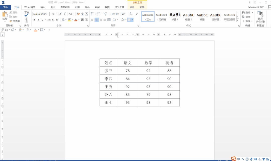Switch to Table Tools Layout (布局) tab
The width and height of the screenshot is (271, 161).
coord(142,7)
